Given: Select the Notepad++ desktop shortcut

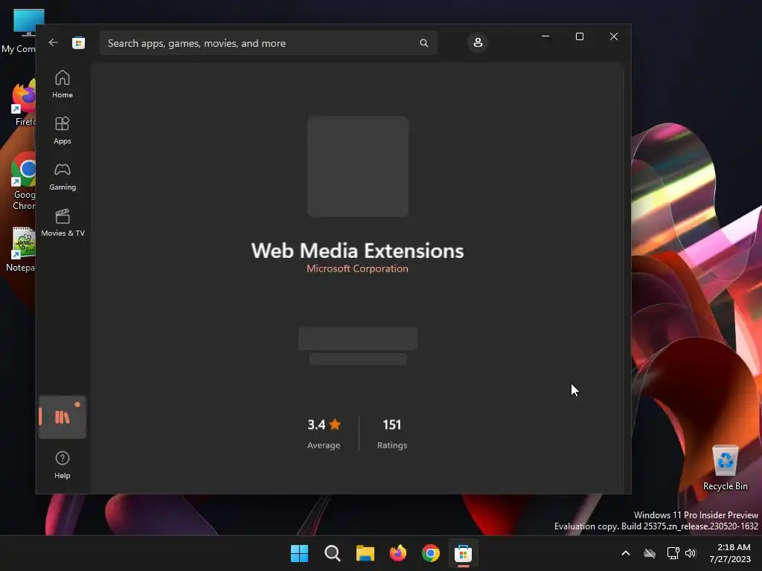Looking at the screenshot, I should (x=22, y=249).
